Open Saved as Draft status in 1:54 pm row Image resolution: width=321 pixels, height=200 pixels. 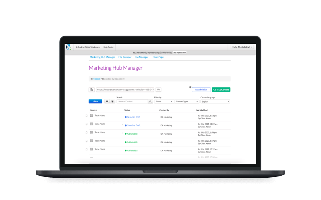[134, 117]
